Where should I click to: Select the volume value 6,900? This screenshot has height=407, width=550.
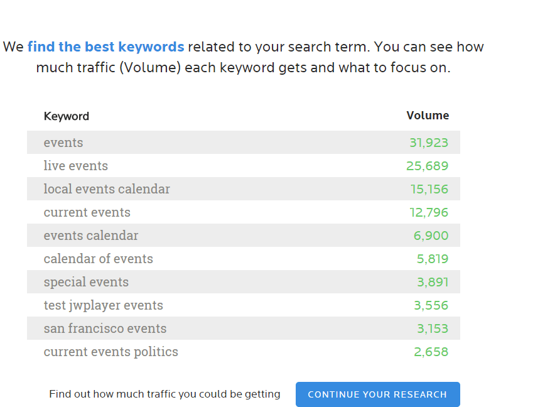tap(431, 236)
